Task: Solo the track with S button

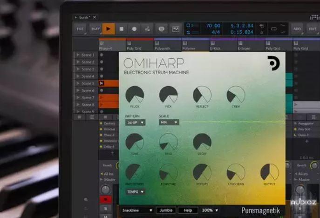Action: pyautogui.click(x=106, y=208)
